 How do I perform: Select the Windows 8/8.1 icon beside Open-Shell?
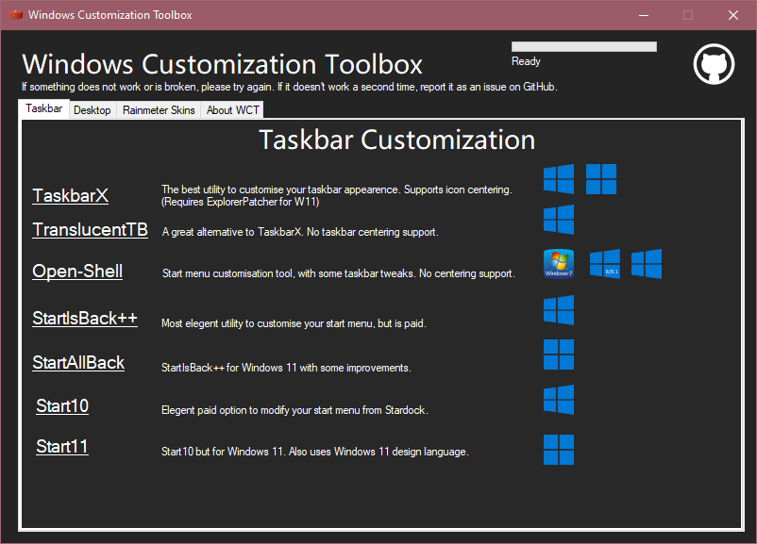coord(604,264)
